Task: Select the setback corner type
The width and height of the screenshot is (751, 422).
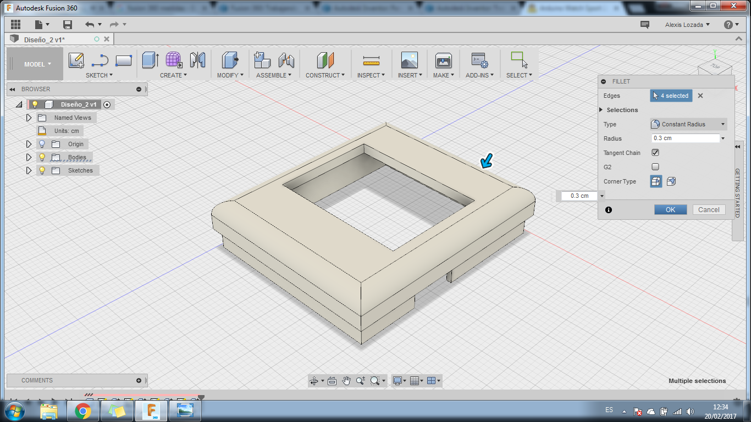Action: [671, 181]
